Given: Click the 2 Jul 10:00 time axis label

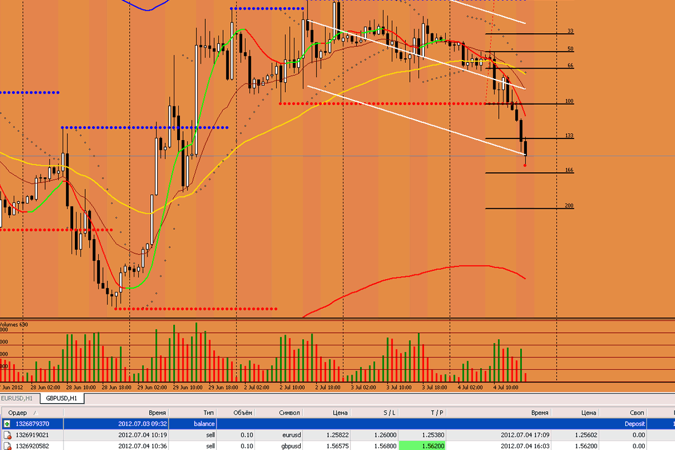Looking at the screenshot, I should (x=292, y=387).
